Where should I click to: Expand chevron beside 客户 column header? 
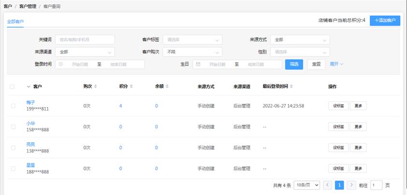click(x=28, y=87)
